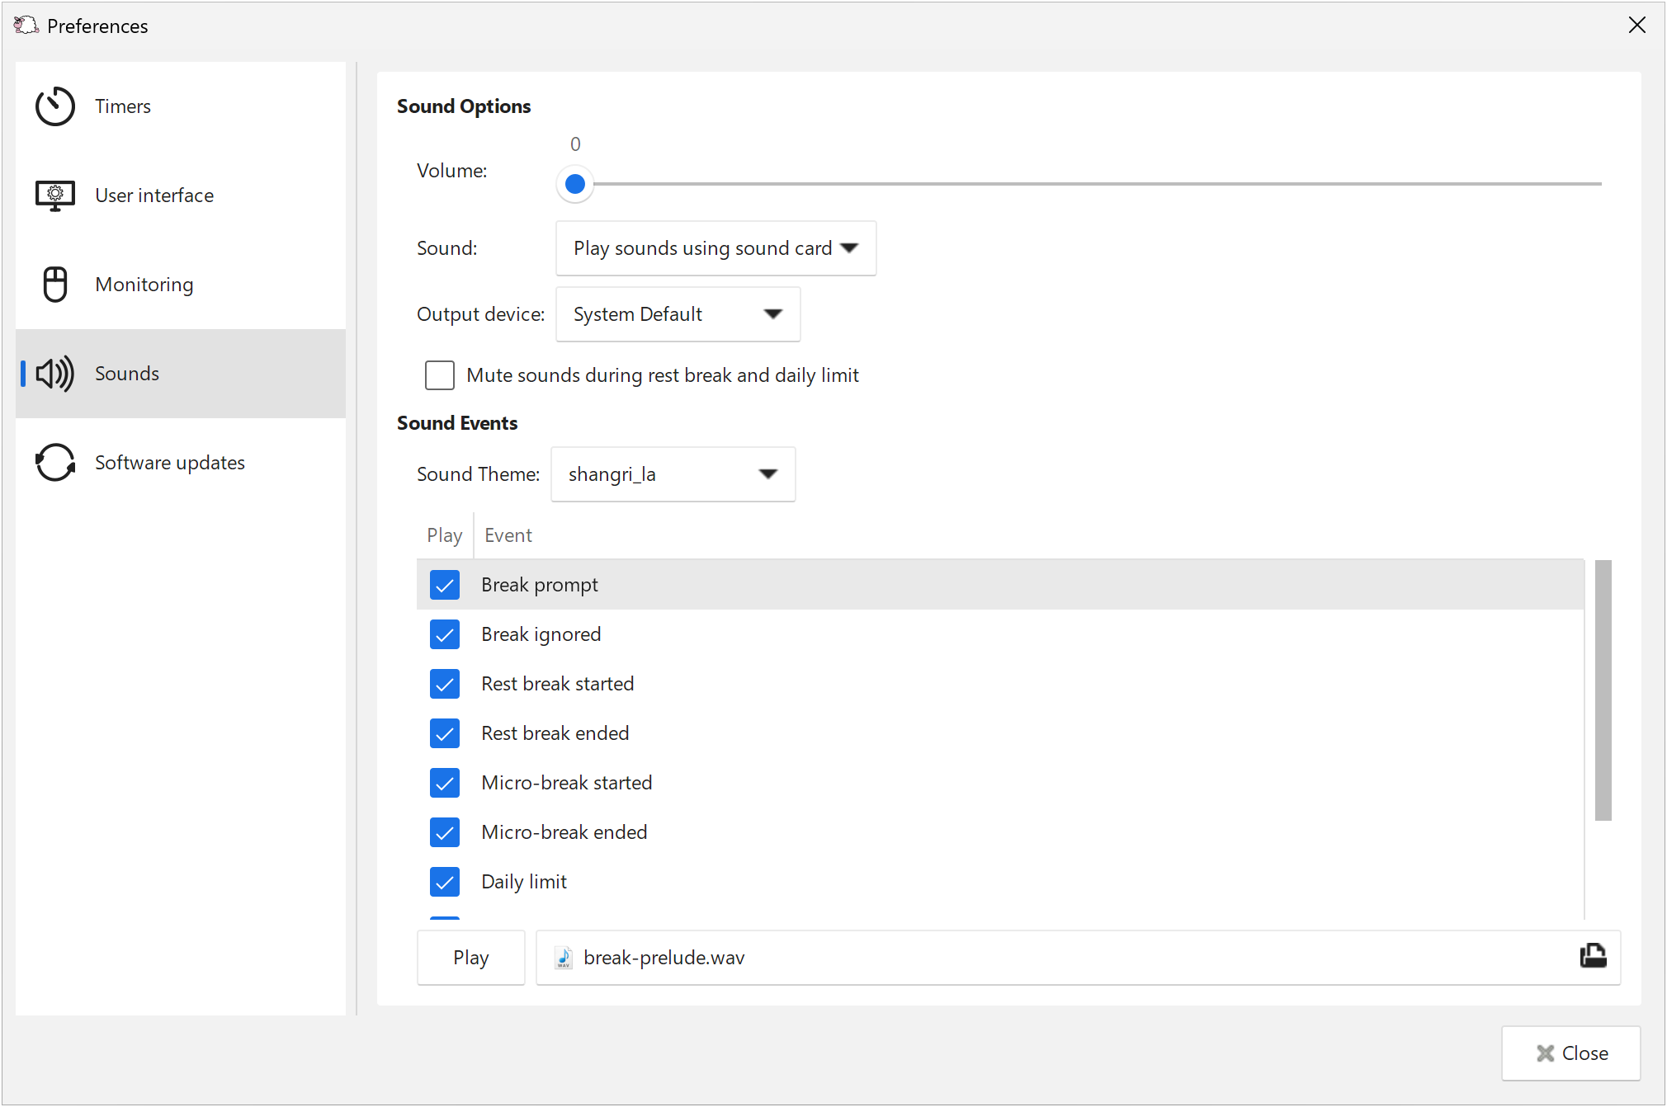Toggle Micro-break started sound checkbox

click(445, 783)
